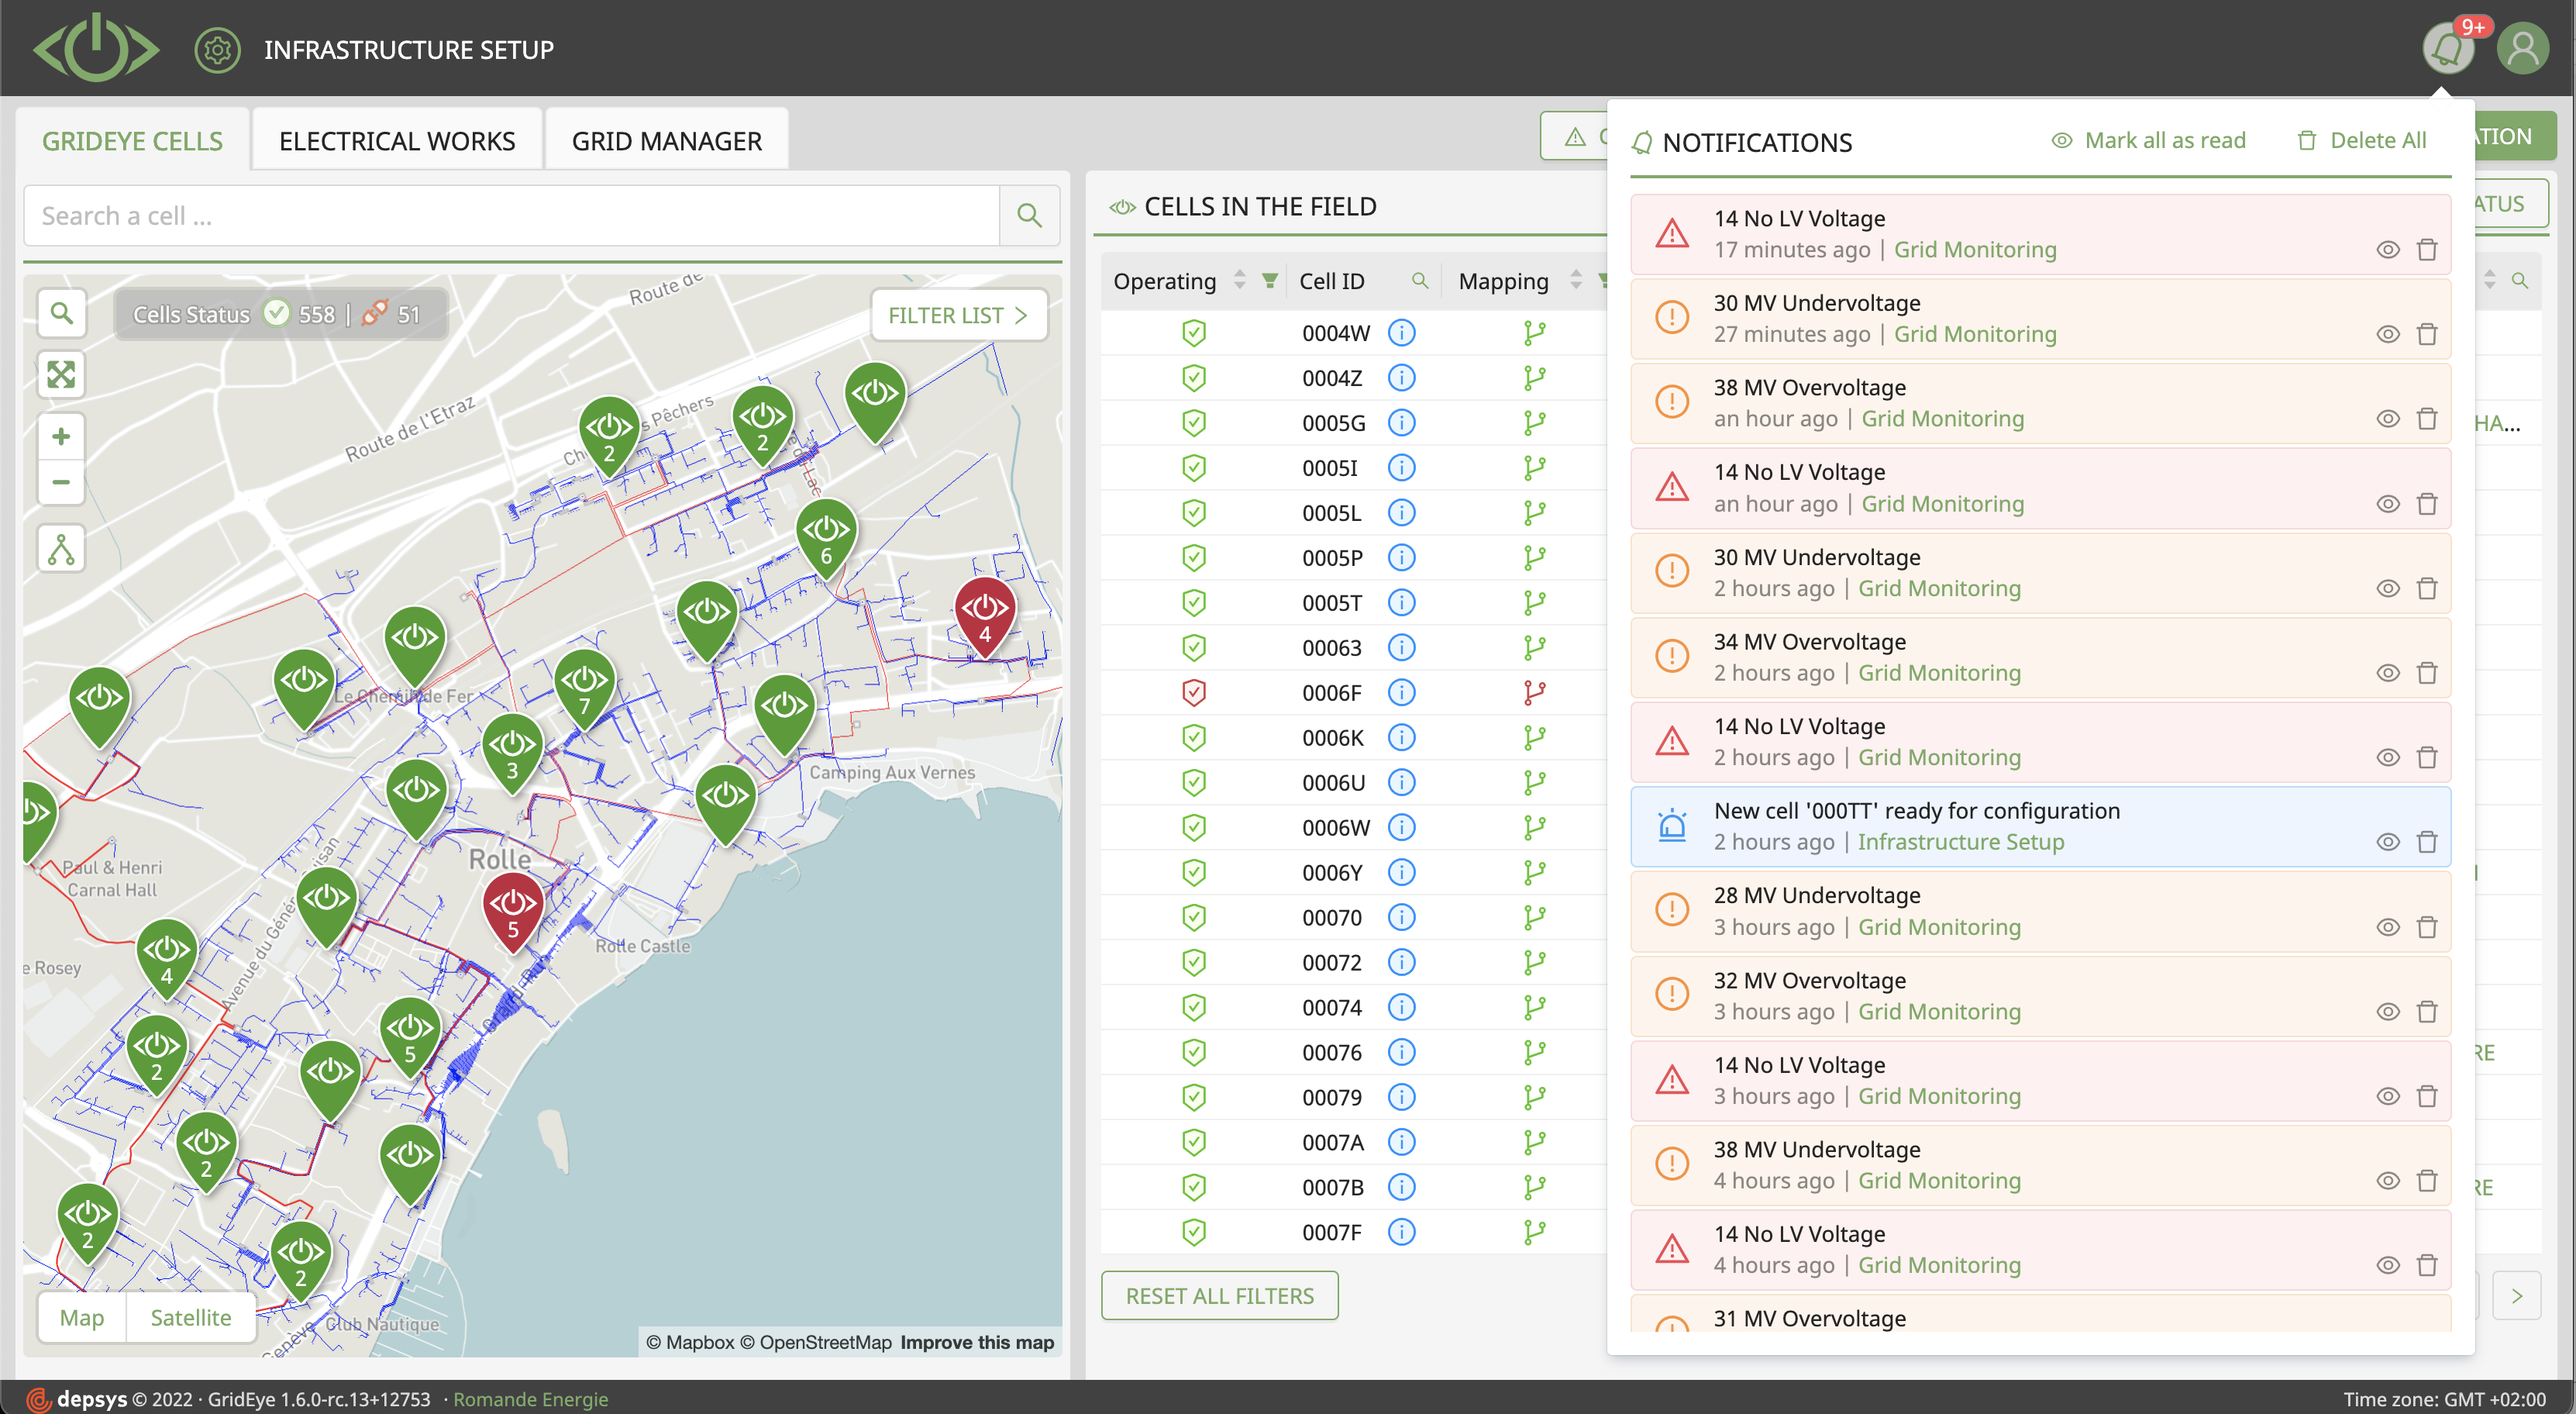
Task: Toggle read state of 000TT cell notification
Action: 2388,842
